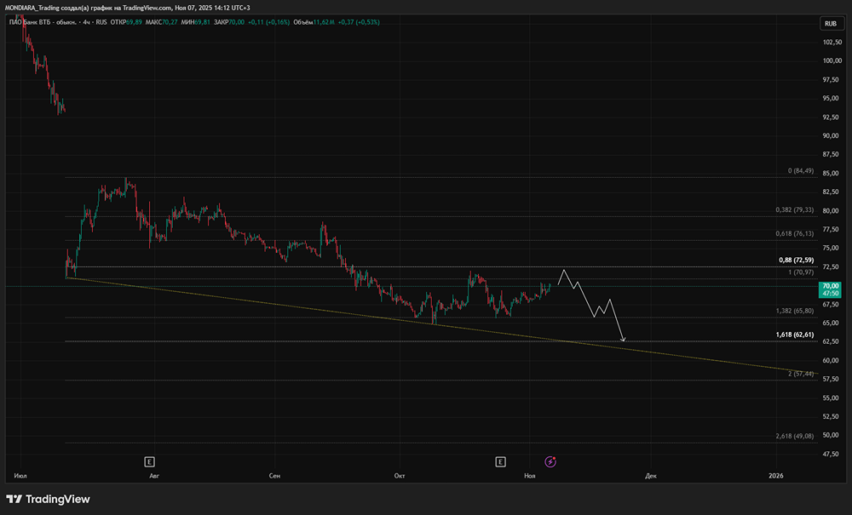Click the Окт label on time axis

(x=400, y=477)
